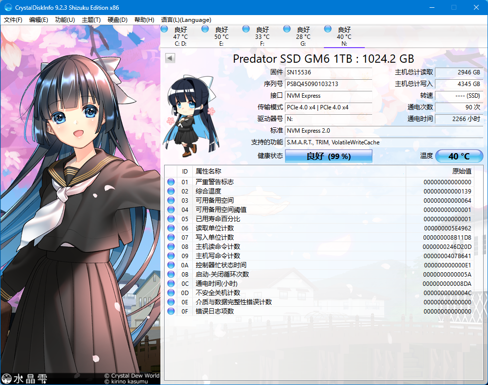Click the chibi Shizuku character image
Screen dimensions: 488x385
pyautogui.click(x=191, y=115)
